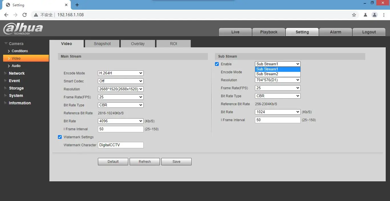390x201 pixels.
Task: Click the forward navigation arrow
Action: tap(15, 15)
